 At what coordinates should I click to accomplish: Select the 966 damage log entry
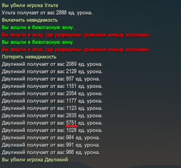(51, 152)
